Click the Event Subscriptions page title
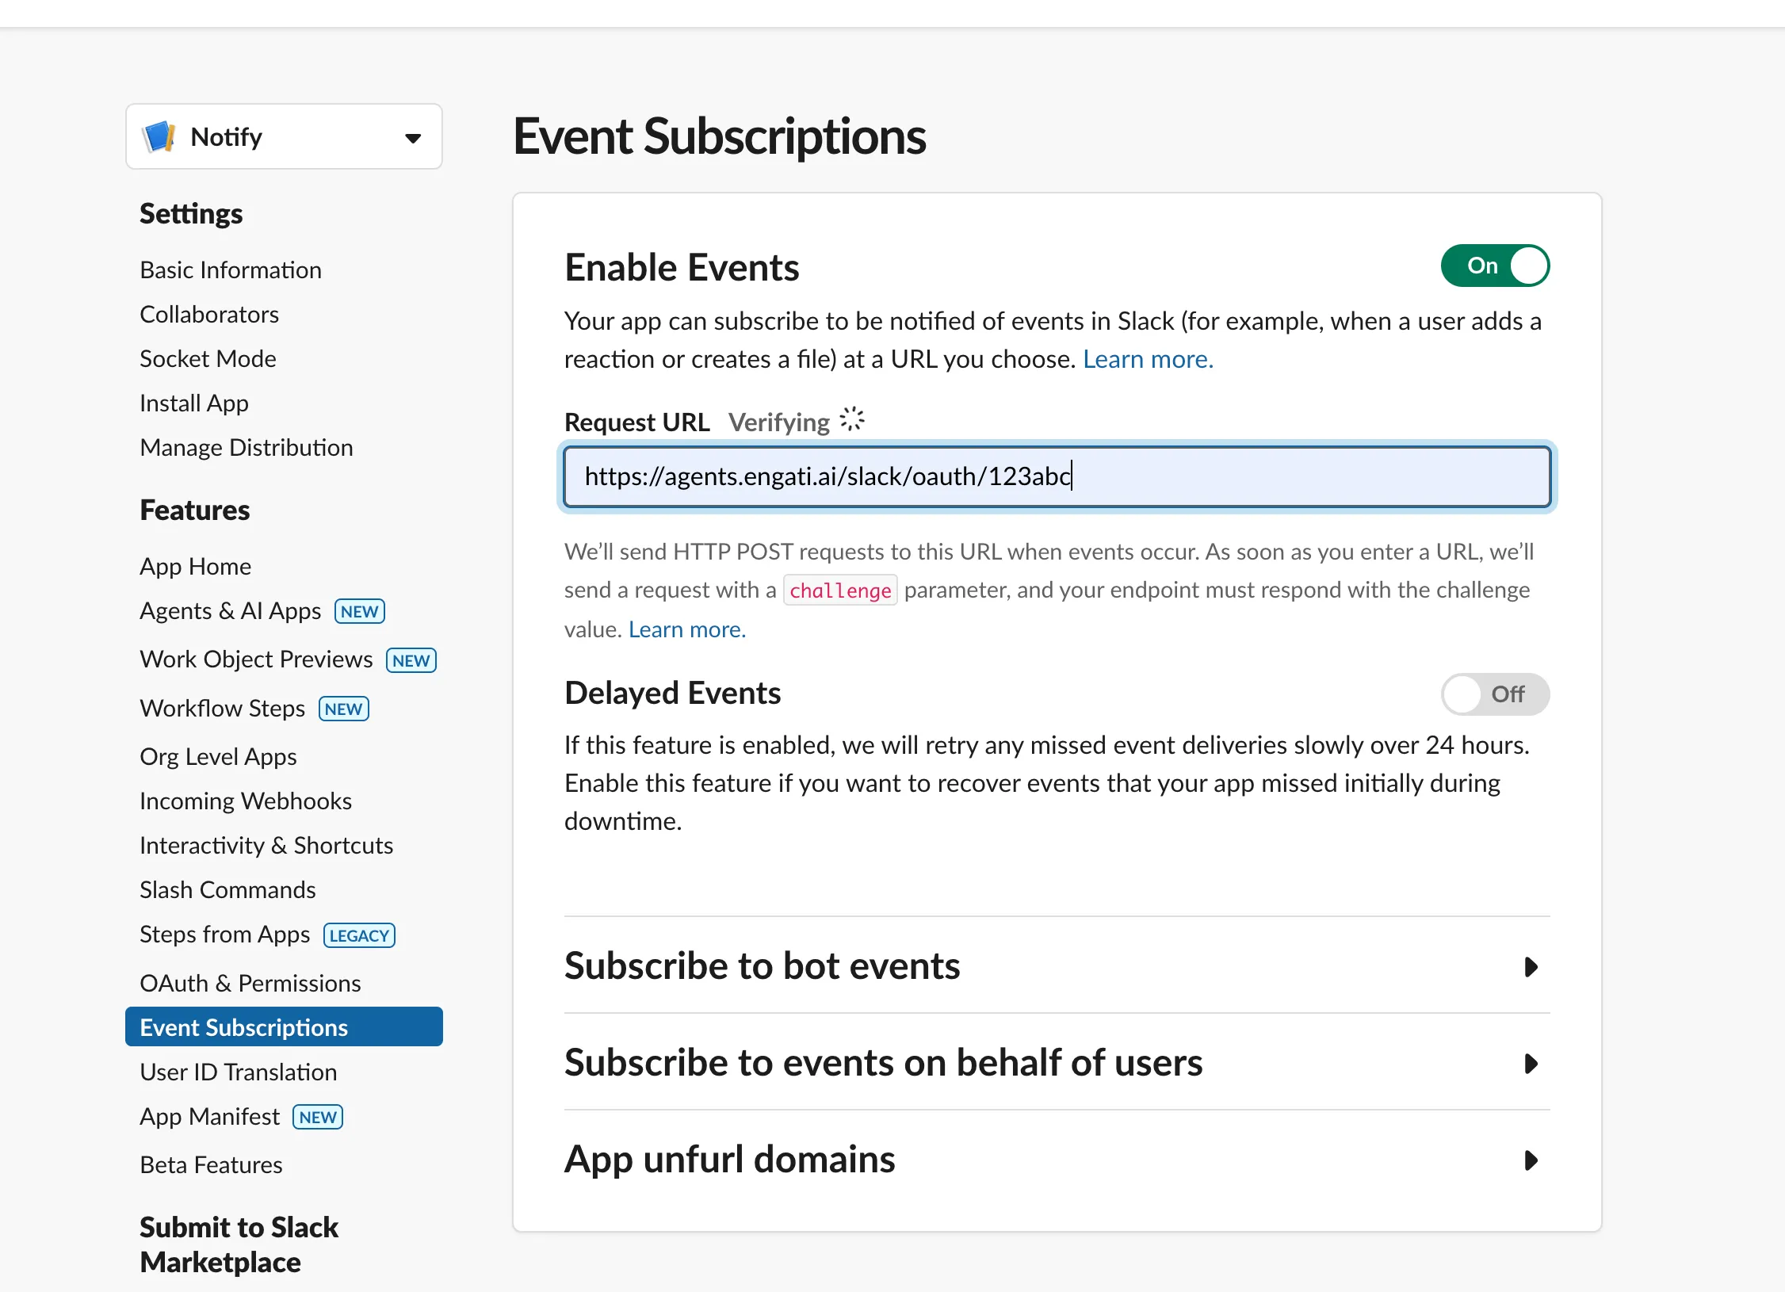1785x1292 pixels. [x=720, y=136]
